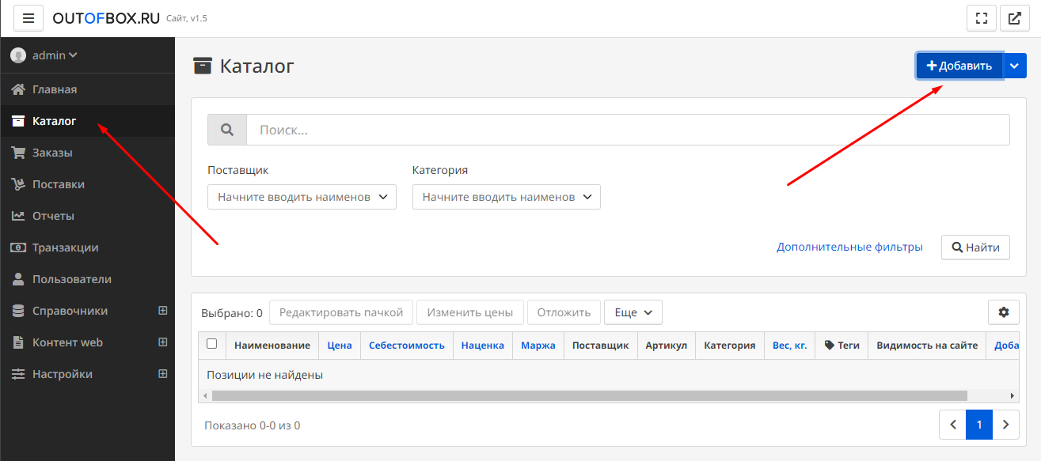The height and width of the screenshot is (461, 1041).
Task: Open Поставки in the sidebar
Action: coord(87,184)
